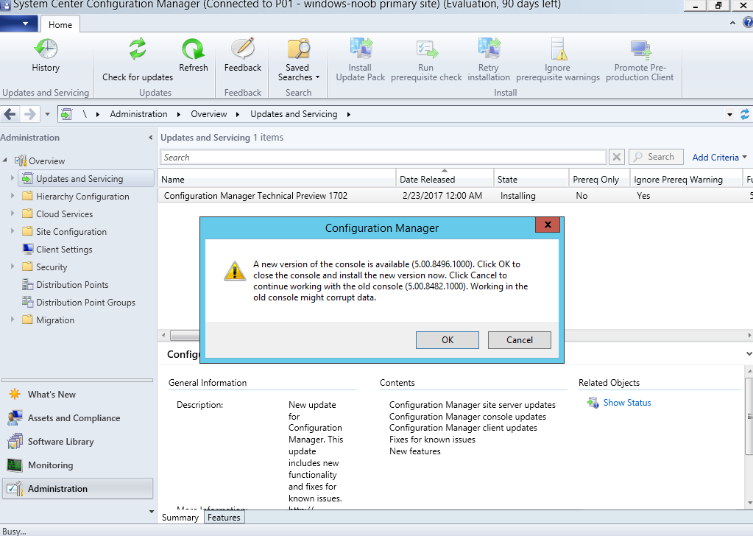Open the History view icon
This screenshot has height=536, width=753.
[46, 49]
